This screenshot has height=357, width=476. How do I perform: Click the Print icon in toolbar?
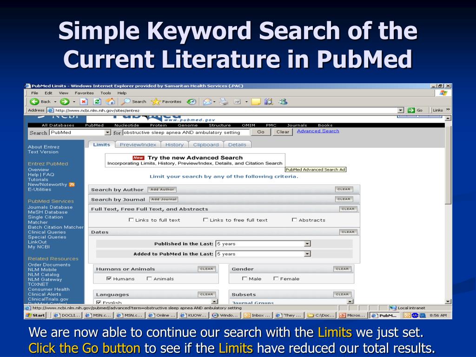[x=224, y=102]
